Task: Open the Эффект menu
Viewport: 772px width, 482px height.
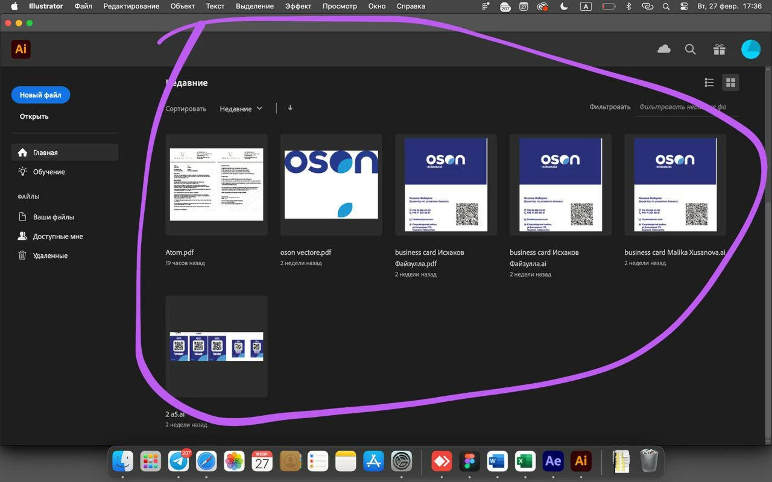Action: [298, 6]
